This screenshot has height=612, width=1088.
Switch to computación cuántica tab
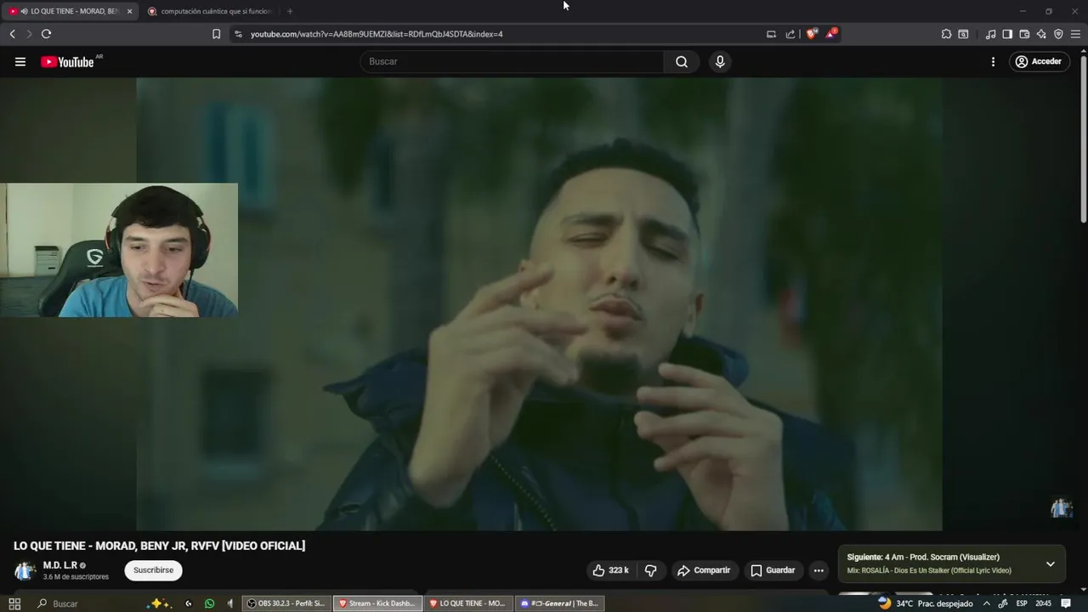[x=208, y=11]
